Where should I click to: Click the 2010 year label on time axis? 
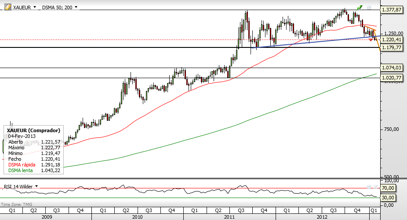(x=137, y=217)
